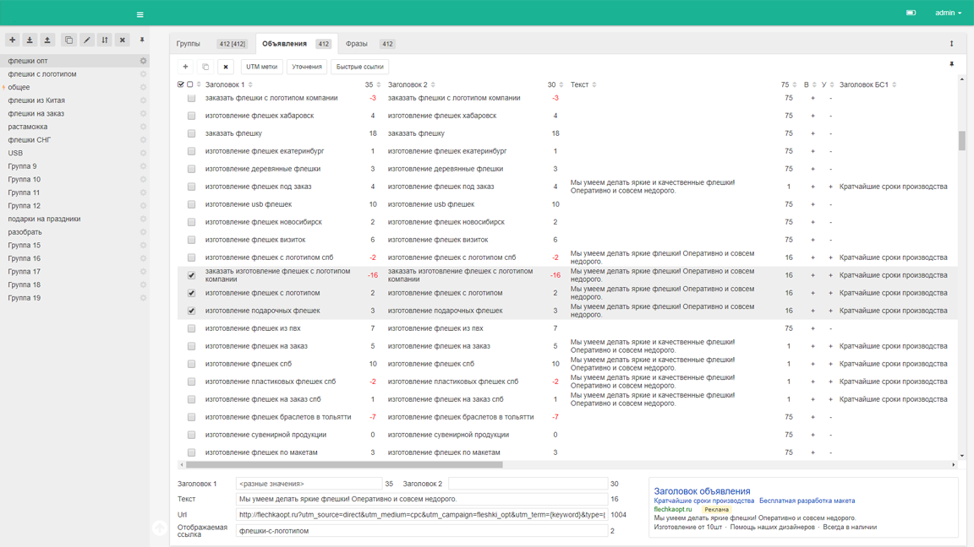Click the sort arrows icon in sidebar toolbar
This screenshot has width=974, height=547.
tap(105, 41)
